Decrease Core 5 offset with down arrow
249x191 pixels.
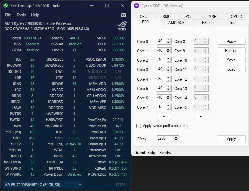pyautogui.click(x=168, y=90)
